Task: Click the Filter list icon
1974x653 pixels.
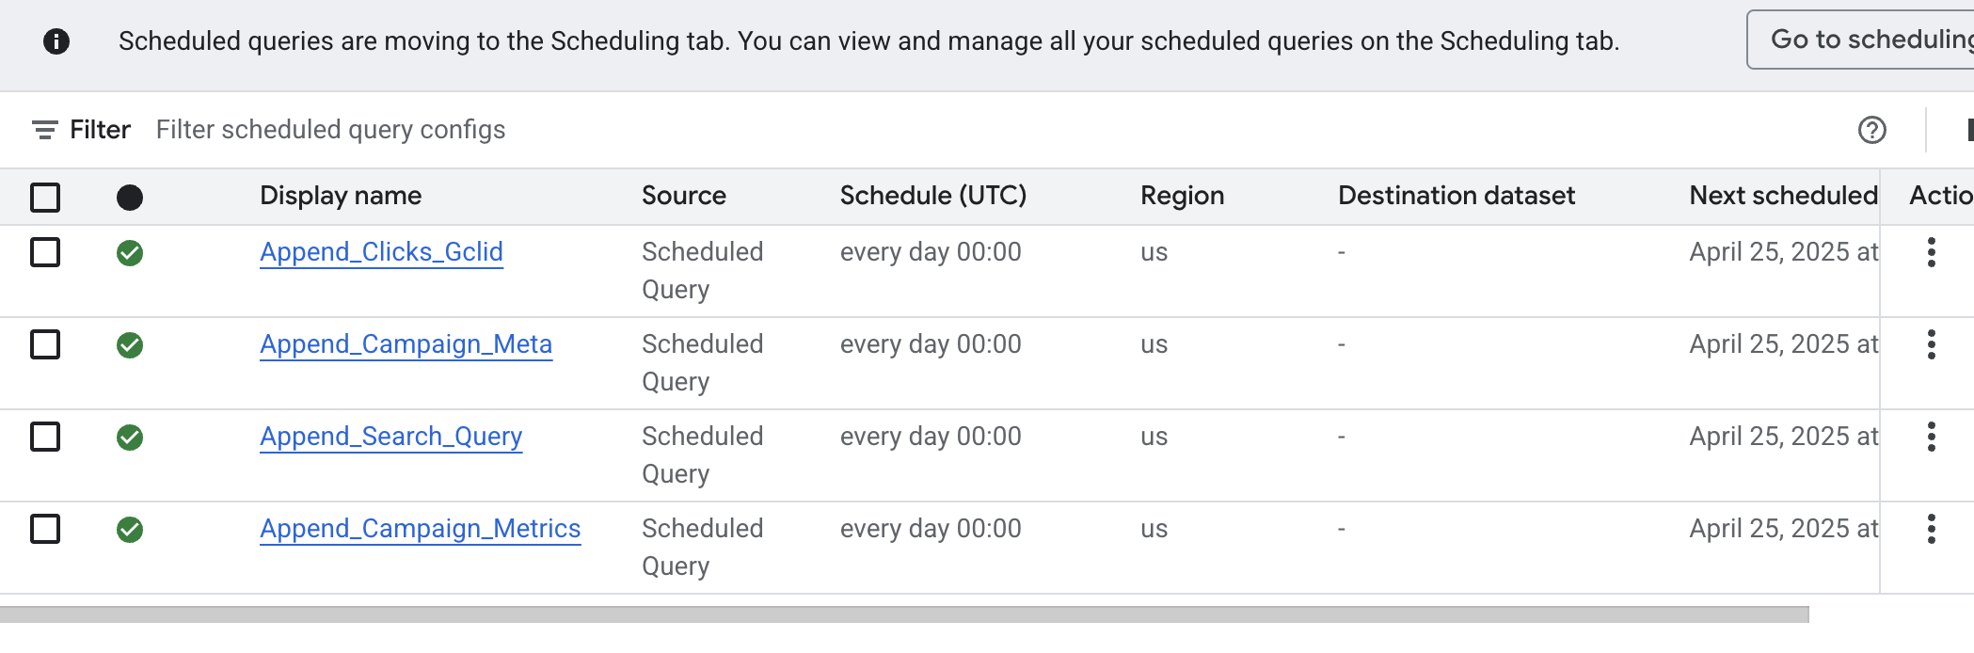Action: point(44,130)
